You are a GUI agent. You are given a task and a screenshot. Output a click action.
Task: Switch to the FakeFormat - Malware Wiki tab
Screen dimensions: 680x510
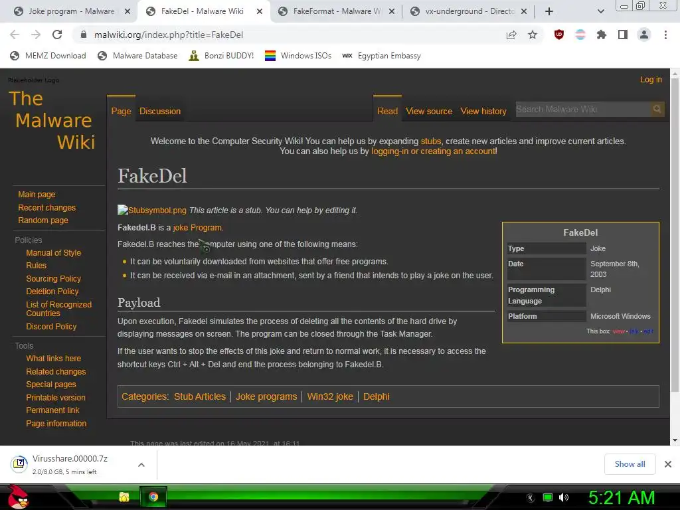click(336, 11)
